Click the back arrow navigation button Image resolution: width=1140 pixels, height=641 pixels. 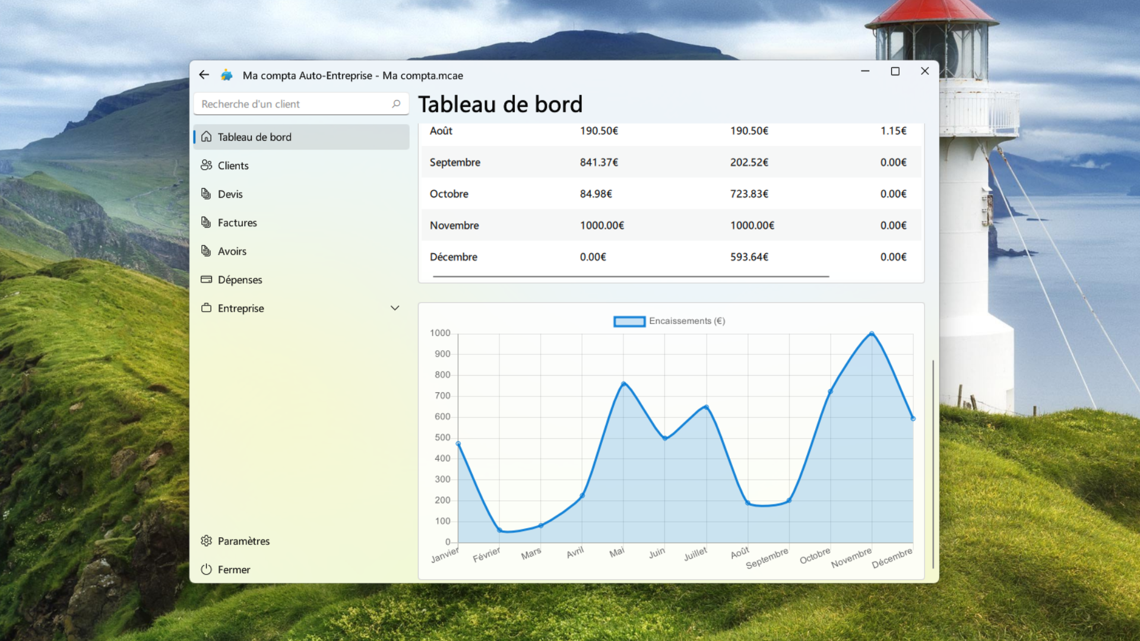[x=204, y=75]
